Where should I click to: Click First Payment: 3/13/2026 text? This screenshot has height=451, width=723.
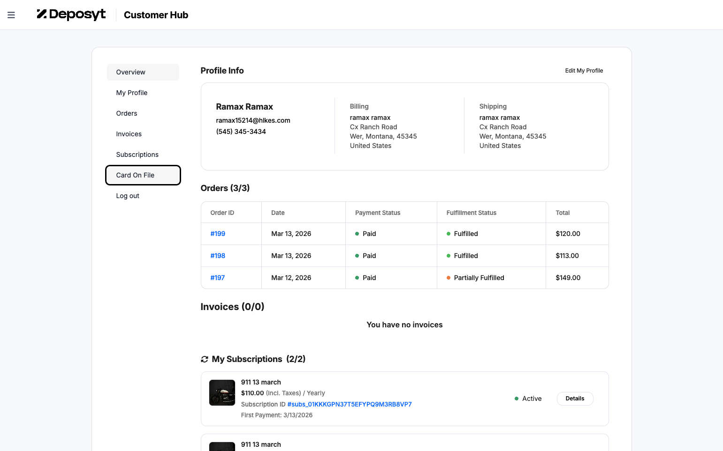[276, 415]
